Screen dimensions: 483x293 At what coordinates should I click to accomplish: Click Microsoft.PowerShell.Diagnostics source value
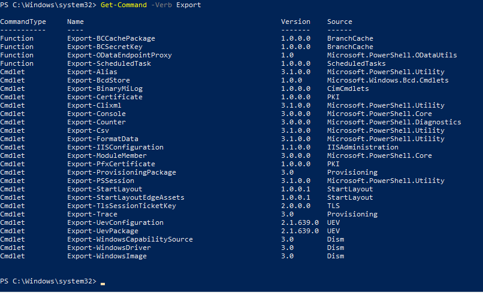pos(394,122)
